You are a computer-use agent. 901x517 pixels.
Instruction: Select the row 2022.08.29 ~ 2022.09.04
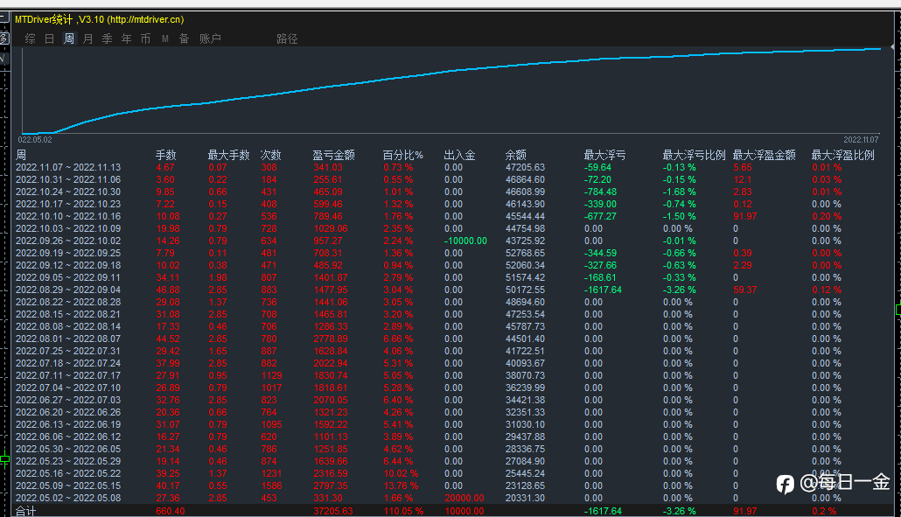pos(451,290)
